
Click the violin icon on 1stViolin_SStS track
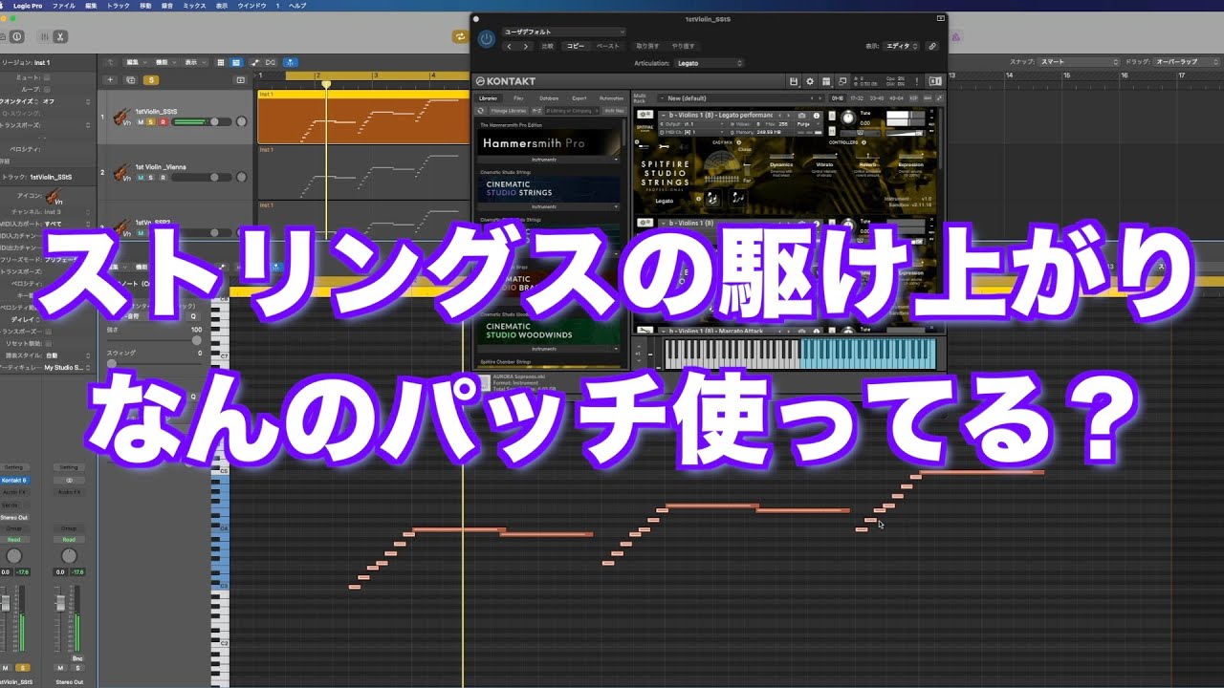click(122, 118)
